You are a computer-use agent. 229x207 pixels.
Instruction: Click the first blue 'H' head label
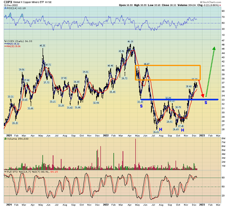coord(161,129)
